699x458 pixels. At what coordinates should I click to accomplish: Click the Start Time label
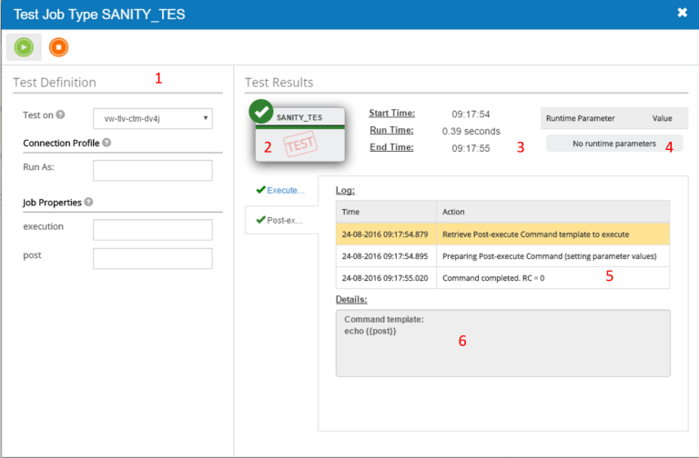(392, 113)
